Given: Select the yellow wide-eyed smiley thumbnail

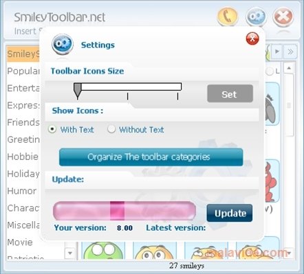Looking at the screenshot, I should pyautogui.click(x=155, y=251).
